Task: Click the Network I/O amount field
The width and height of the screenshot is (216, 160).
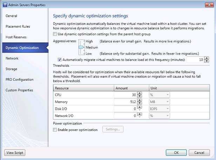Action: (126, 116)
